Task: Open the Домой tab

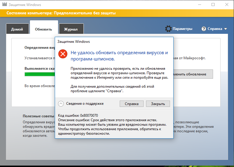Action: [x=17, y=29]
